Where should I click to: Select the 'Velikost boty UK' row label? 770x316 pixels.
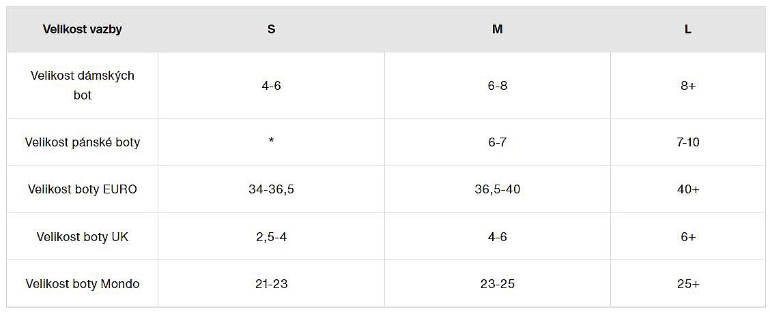(82, 237)
